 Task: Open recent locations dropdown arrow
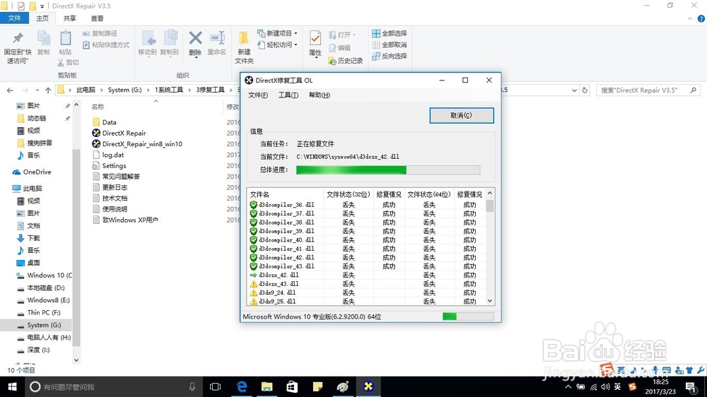tap(37, 90)
